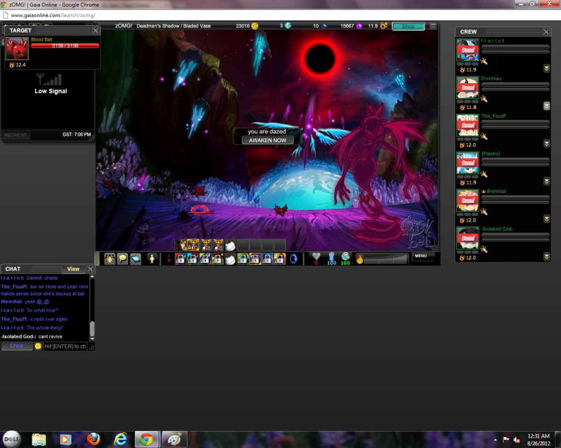Click the chat message input field
The image size is (561, 448).
pos(65,346)
